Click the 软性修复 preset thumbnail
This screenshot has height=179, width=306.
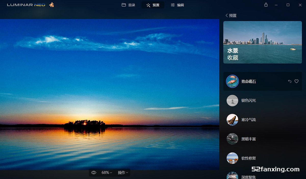pos(232,158)
